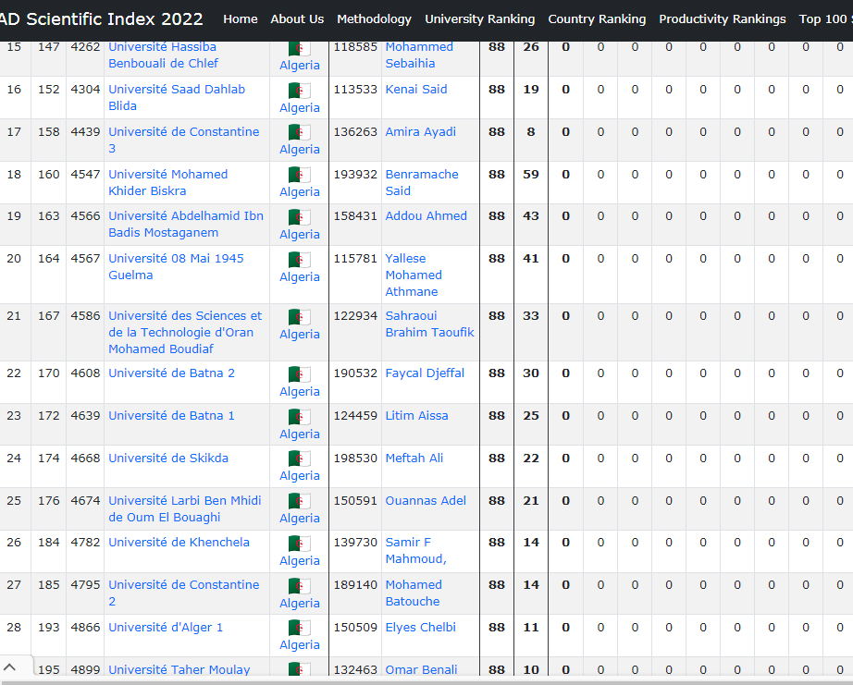The width and height of the screenshot is (853, 685).
Task: Click Algeria flag in Université Saad Dahlab Blida row
Action: click(x=299, y=91)
